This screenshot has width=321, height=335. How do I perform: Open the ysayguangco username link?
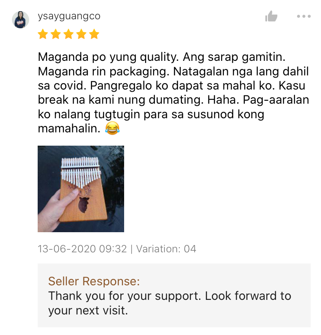[69, 16]
